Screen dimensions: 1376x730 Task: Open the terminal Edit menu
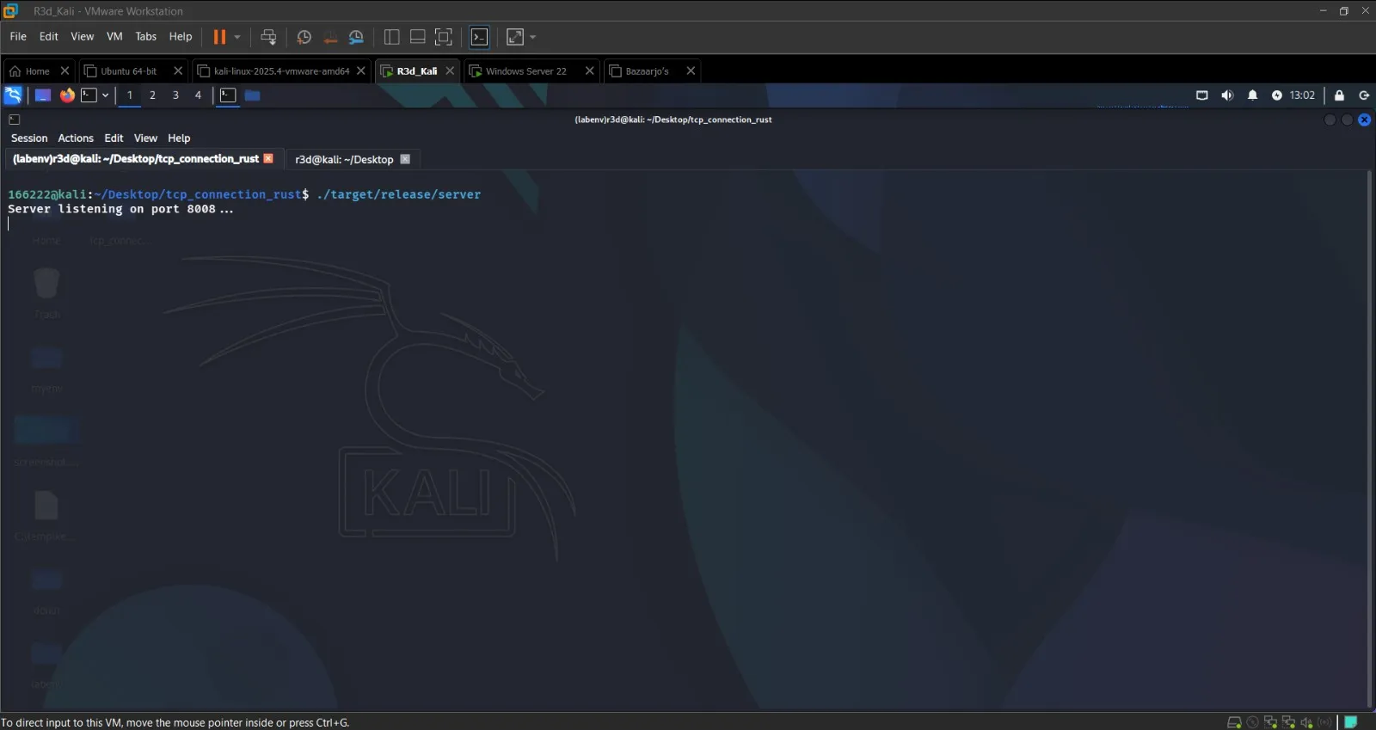point(114,138)
